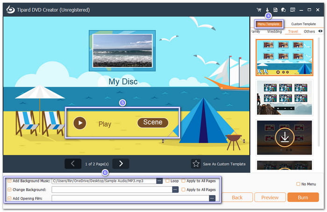Select the Wedding template category
Viewport: 327px width, 212px height.
(275, 31)
